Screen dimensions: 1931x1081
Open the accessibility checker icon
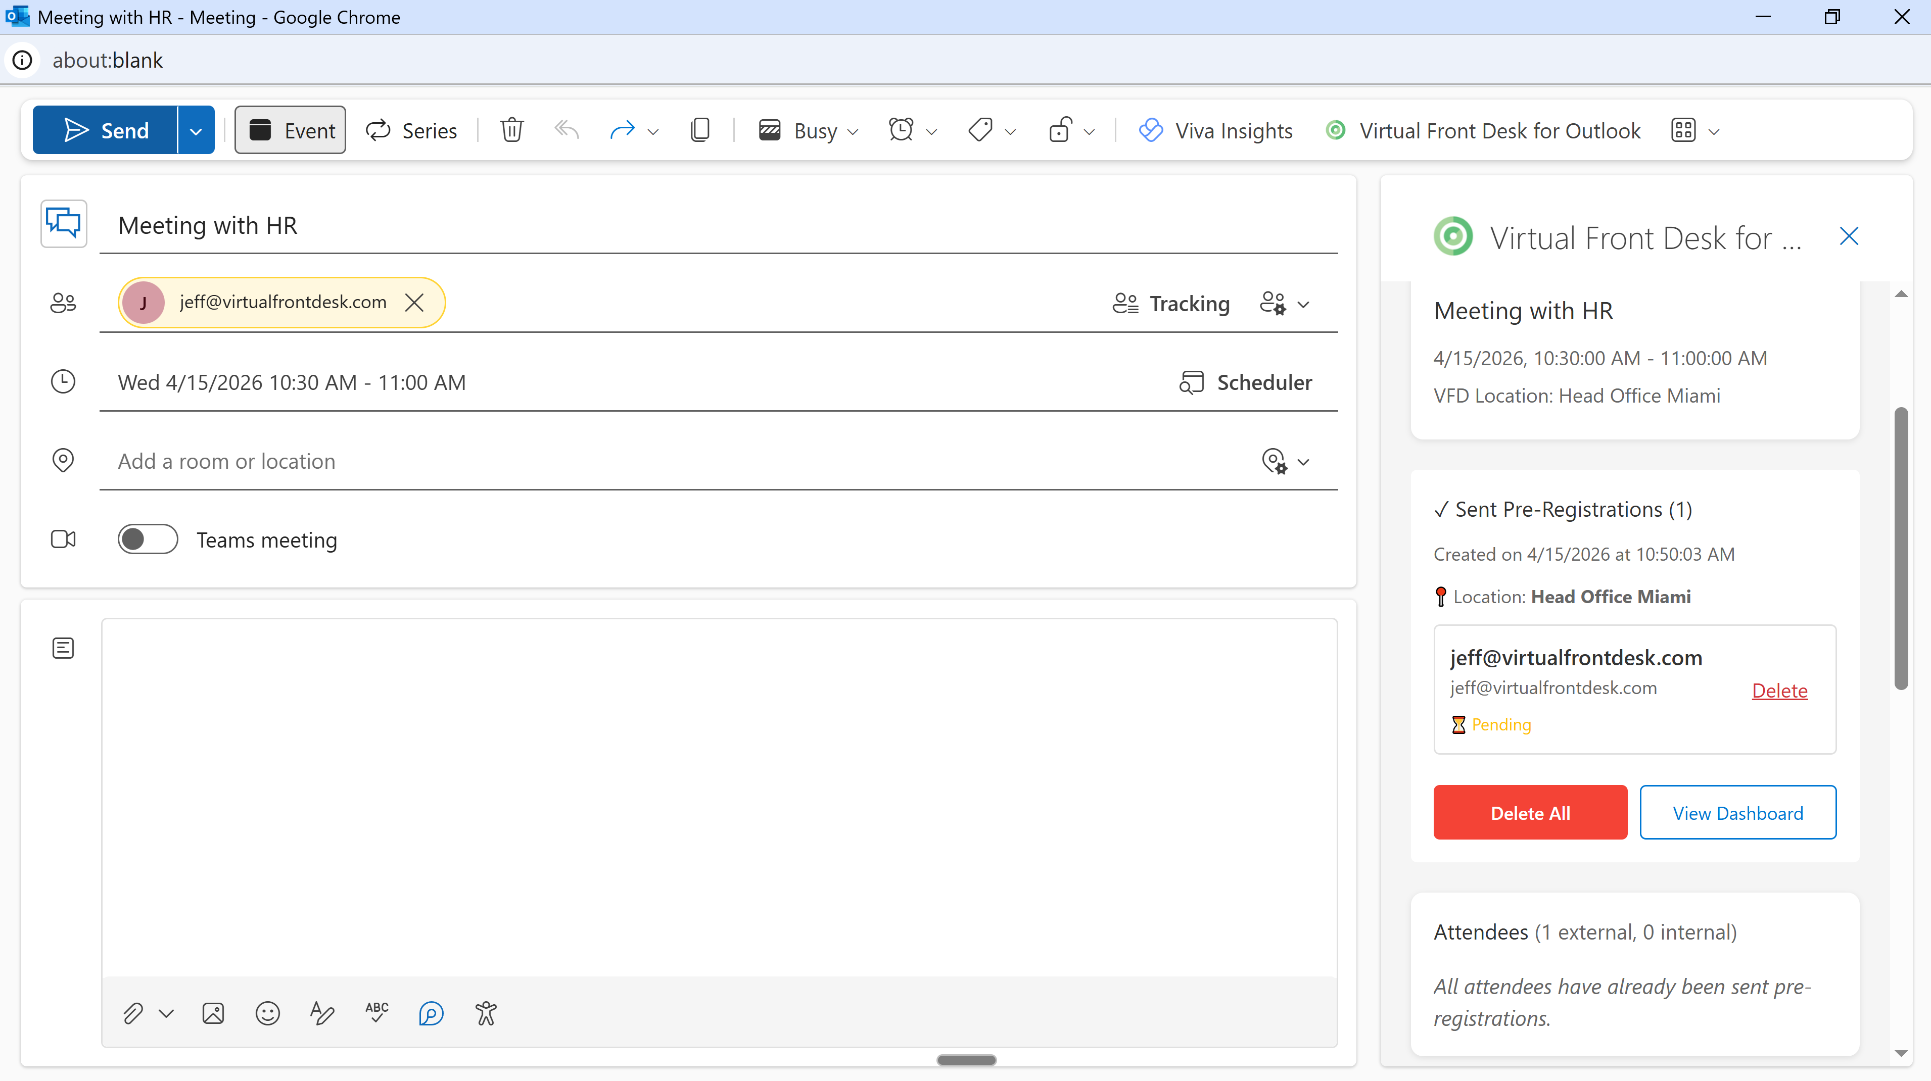[x=486, y=1014]
